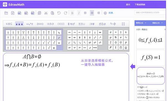Screen dimensions: 168x101
Task: Import the fn(S)=1 template formula
Action: click(150, 58)
